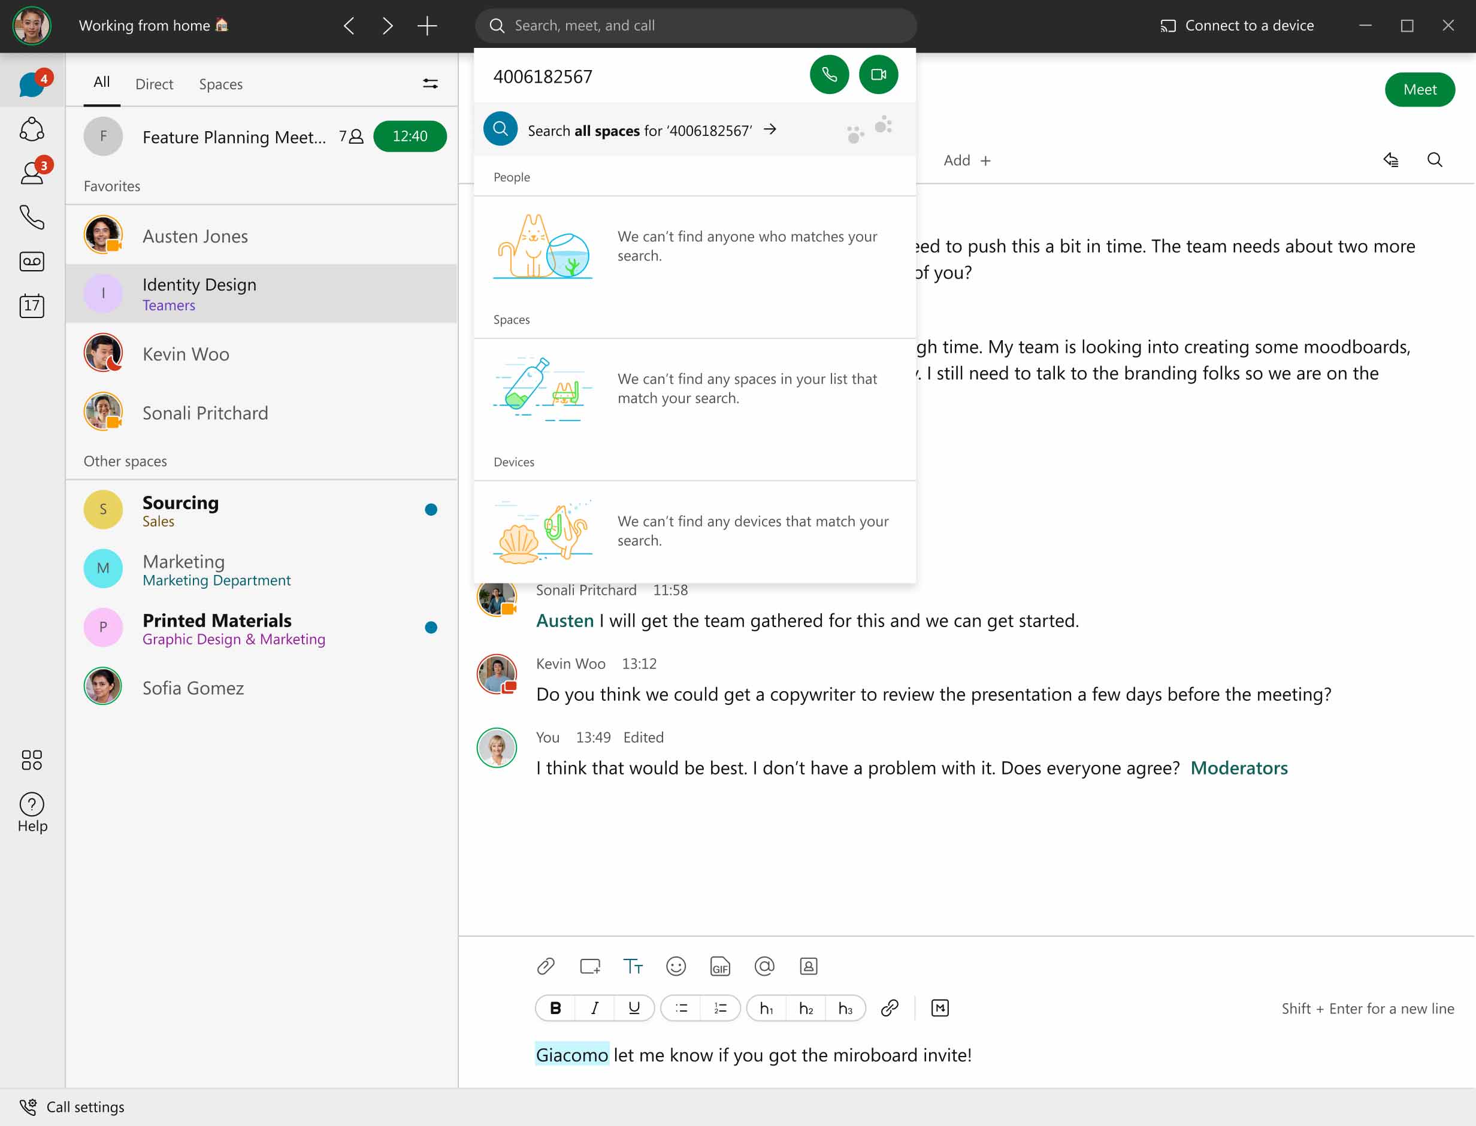Toggle the screen share icon in message toolbar
Viewport: 1476px width, 1126px height.
click(589, 966)
